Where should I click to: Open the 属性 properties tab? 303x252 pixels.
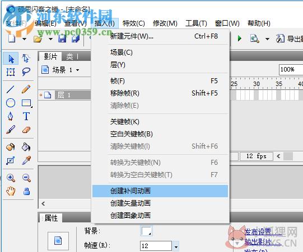(51, 218)
